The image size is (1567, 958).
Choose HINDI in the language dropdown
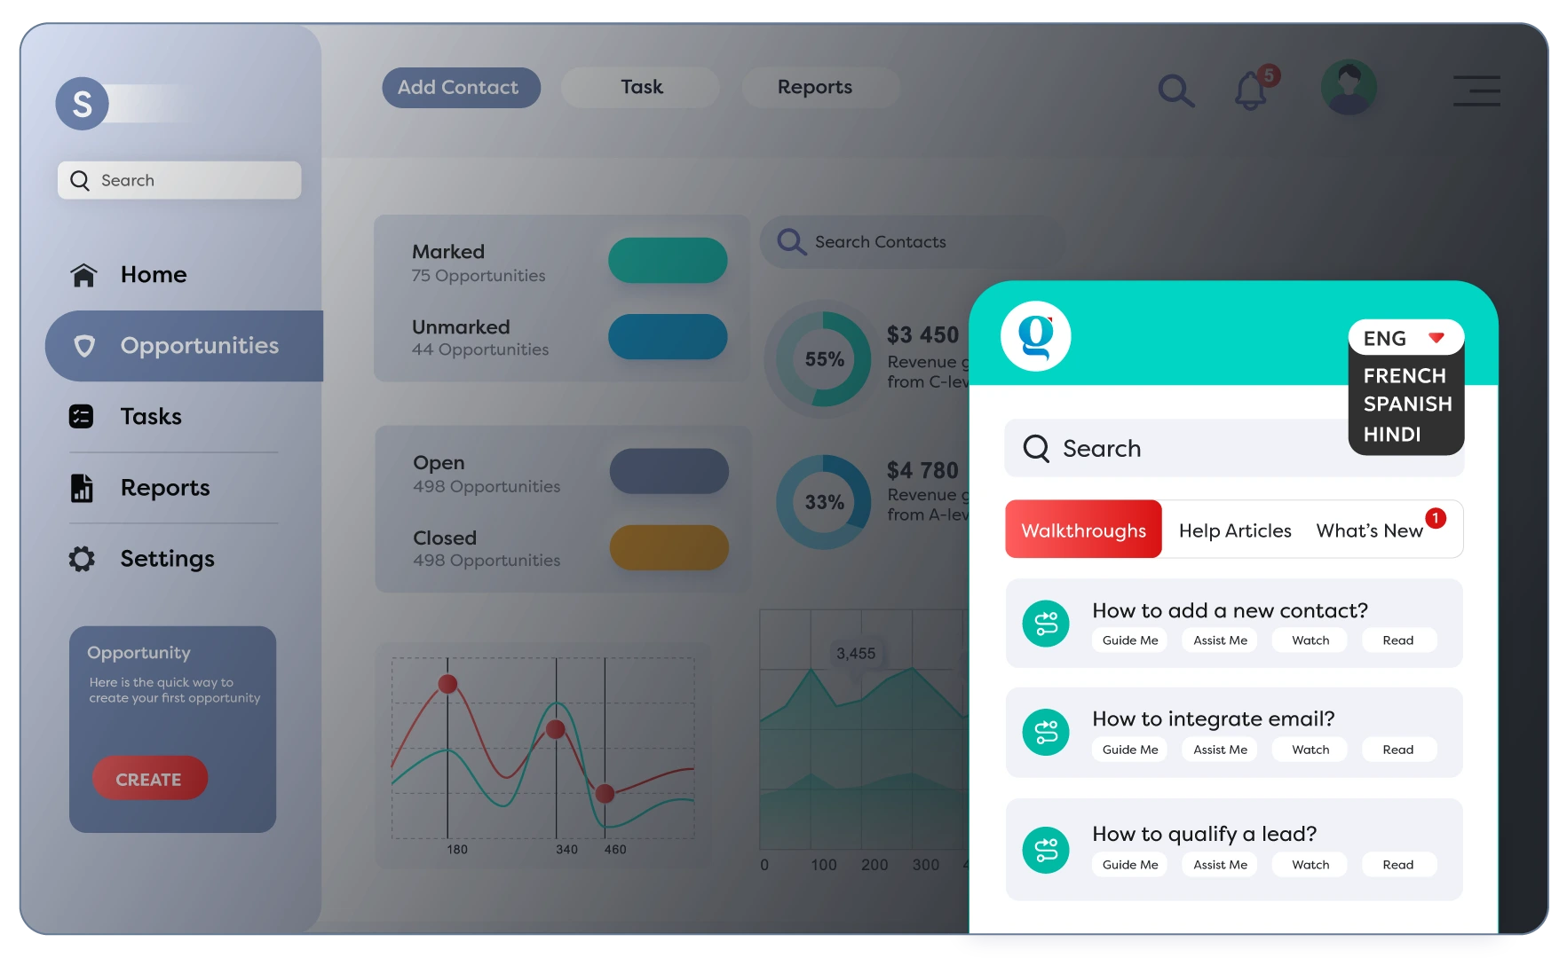pos(1392,434)
